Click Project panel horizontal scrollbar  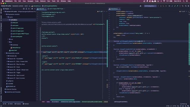tap(13, 102)
